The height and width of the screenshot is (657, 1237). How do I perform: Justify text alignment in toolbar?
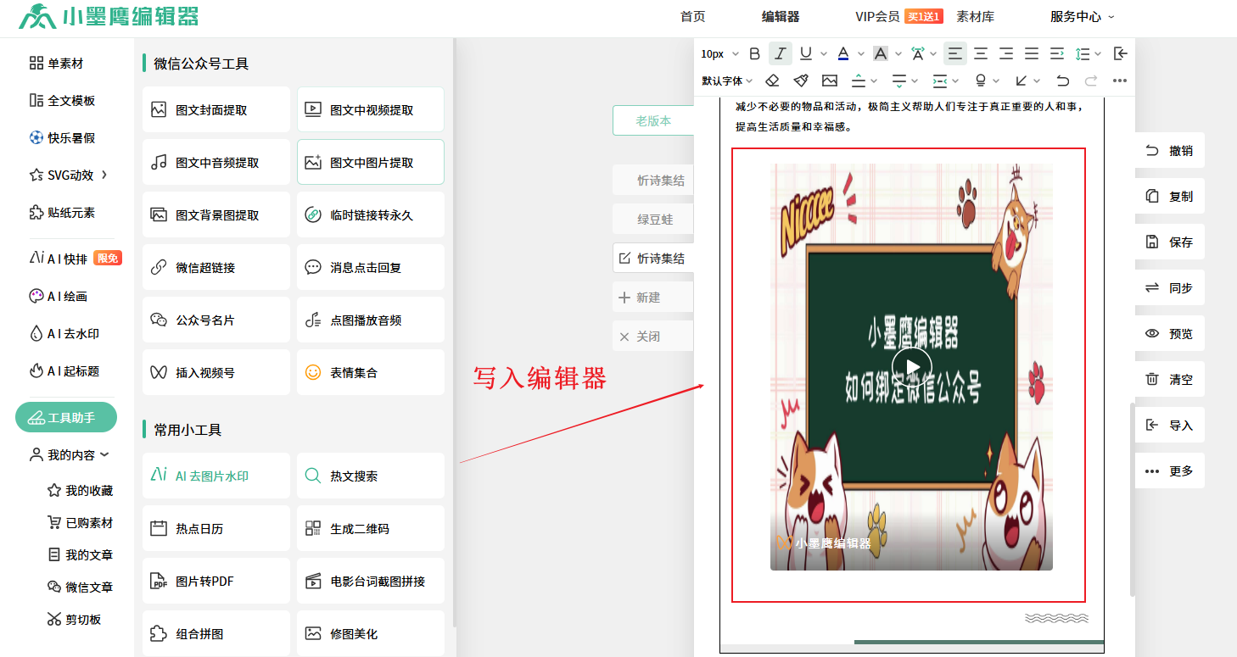point(1031,53)
